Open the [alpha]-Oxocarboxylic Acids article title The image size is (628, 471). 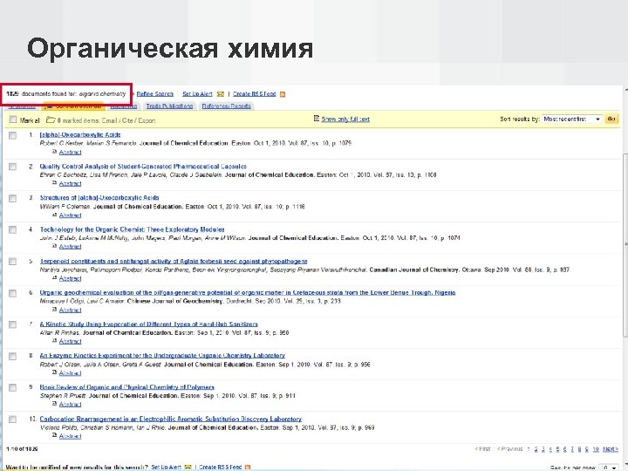(80, 134)
